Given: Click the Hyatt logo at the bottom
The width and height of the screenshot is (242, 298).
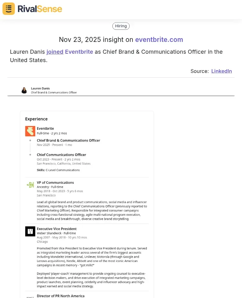Looking at the screenshot, I should tap(30, 297).
